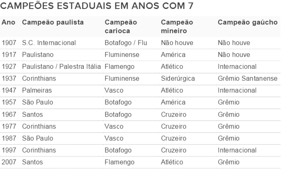The image size is (282, 180).
Task: Click the Campeão gaúcho column header
Action: tap(248, 22)
